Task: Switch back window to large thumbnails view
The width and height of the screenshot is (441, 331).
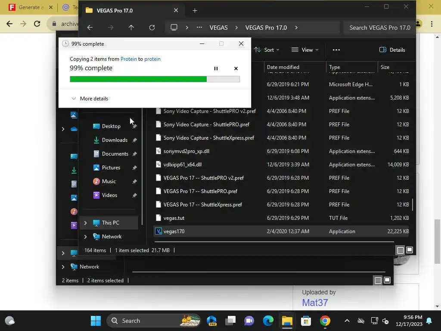Action: [x=387, y=280]
